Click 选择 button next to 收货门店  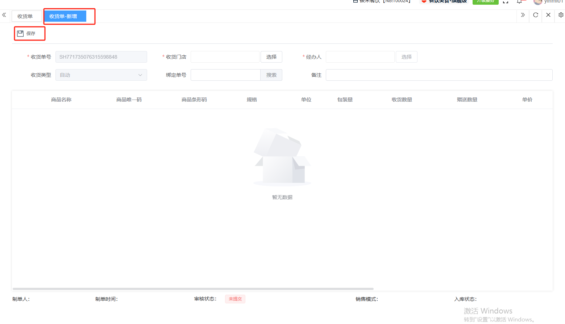point(271,57)
